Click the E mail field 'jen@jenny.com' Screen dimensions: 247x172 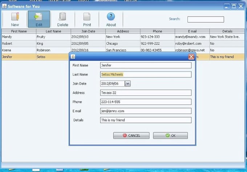146,111
